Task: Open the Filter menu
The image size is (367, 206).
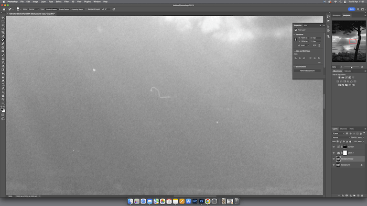Action: pyautogui.click(x=67, y=2)
